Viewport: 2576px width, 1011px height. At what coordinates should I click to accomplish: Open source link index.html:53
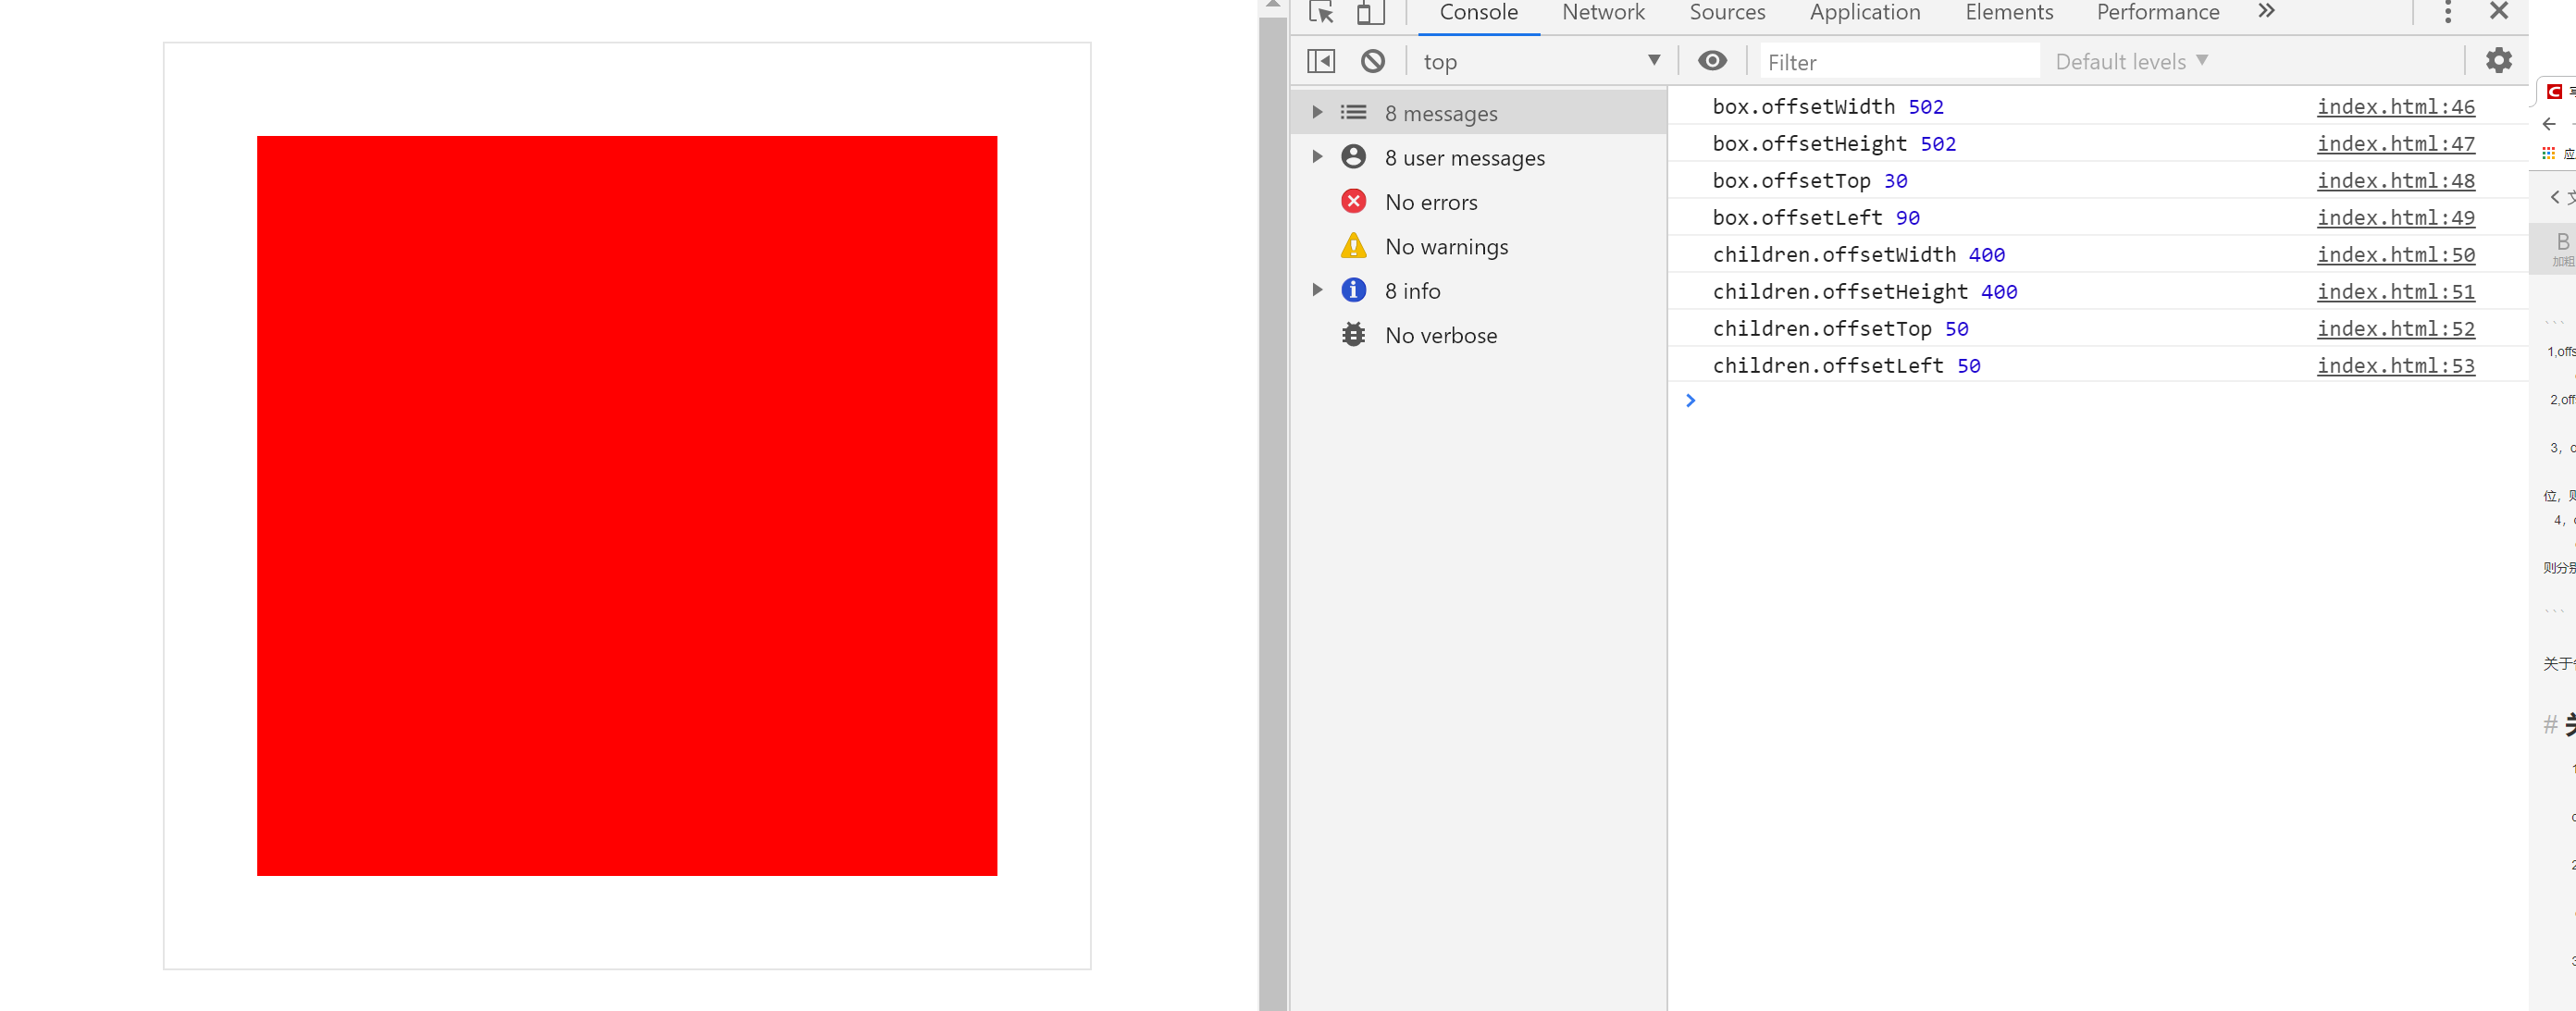[2395, 365]
